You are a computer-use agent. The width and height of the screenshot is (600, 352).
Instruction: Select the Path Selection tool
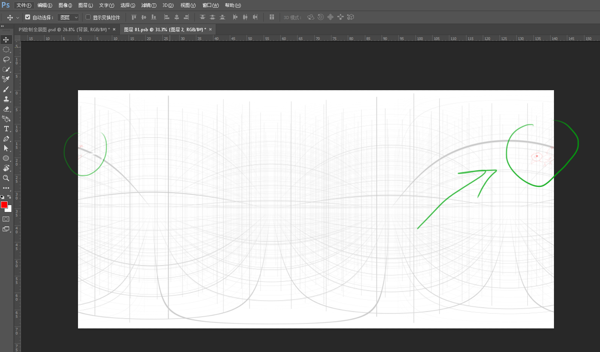(x=6, y=148)
